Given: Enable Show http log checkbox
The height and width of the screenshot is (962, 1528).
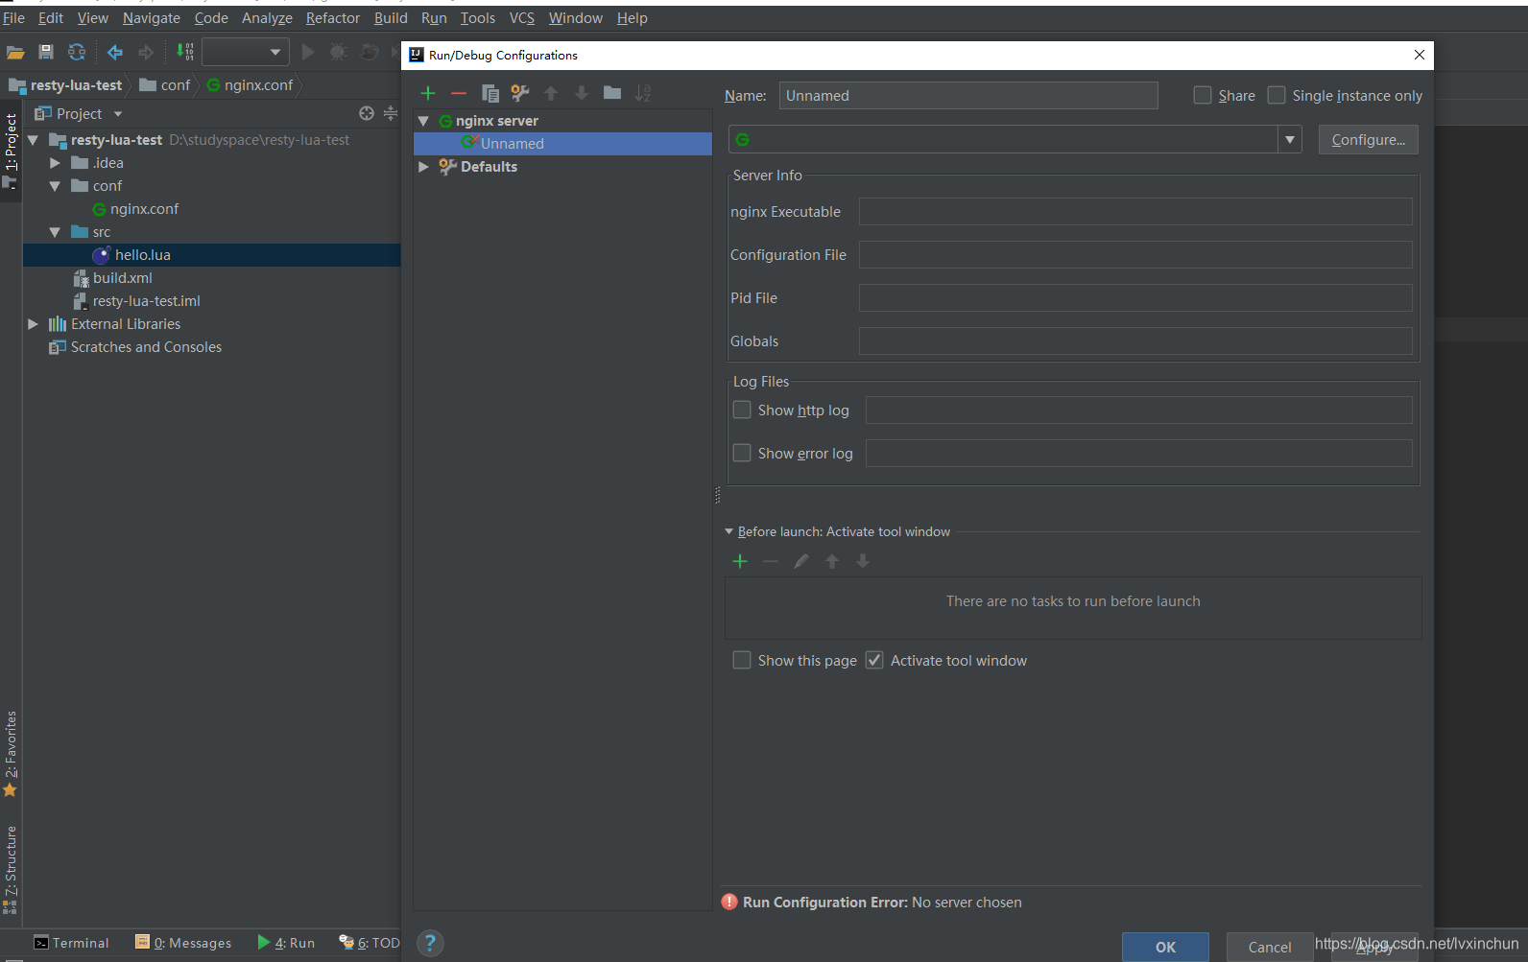Looking at the screenshot, I should click(x=742, y=410).
